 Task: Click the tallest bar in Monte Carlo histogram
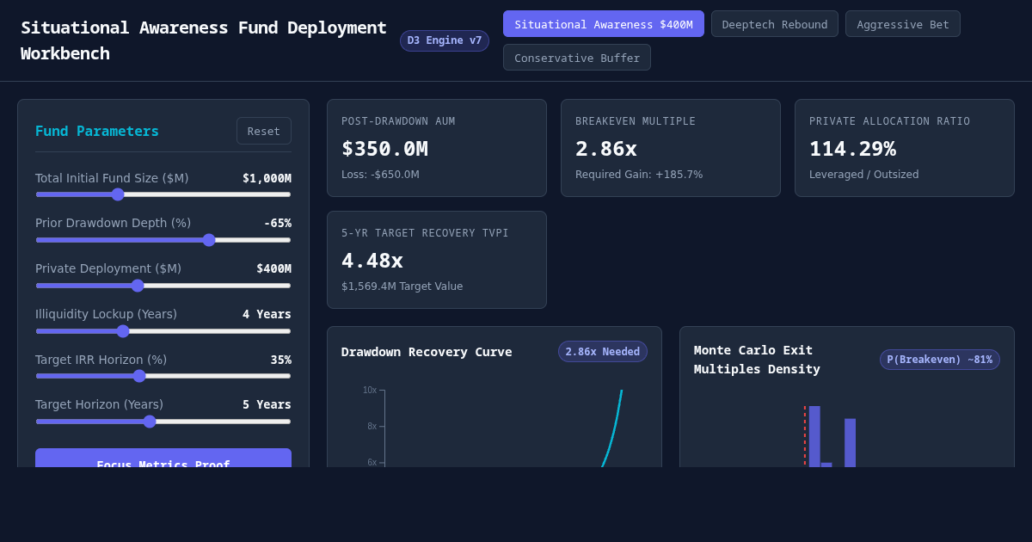click(814, 436)
